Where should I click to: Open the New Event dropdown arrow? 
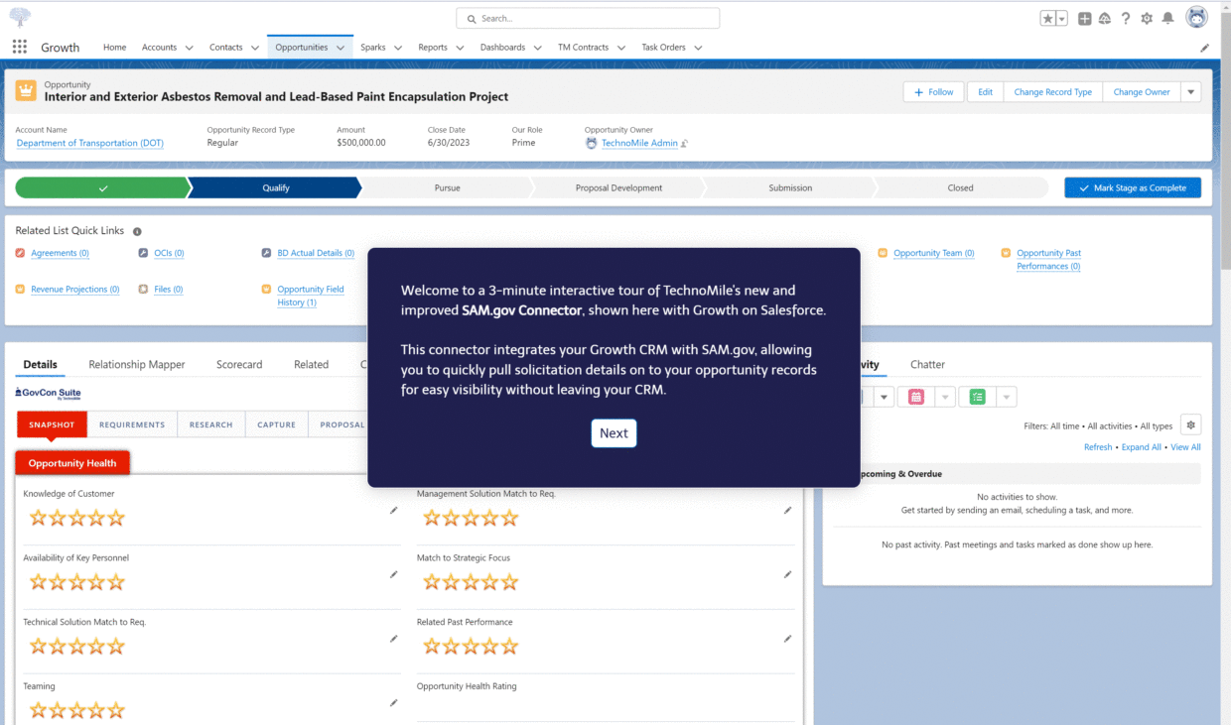coord(945,397)
